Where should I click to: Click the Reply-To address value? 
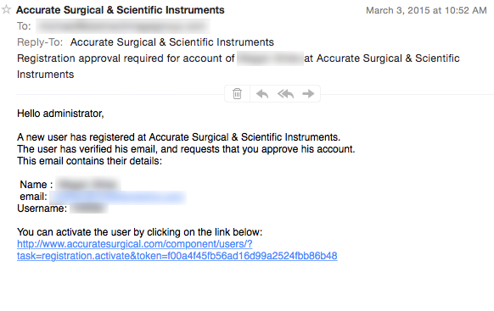172,42
